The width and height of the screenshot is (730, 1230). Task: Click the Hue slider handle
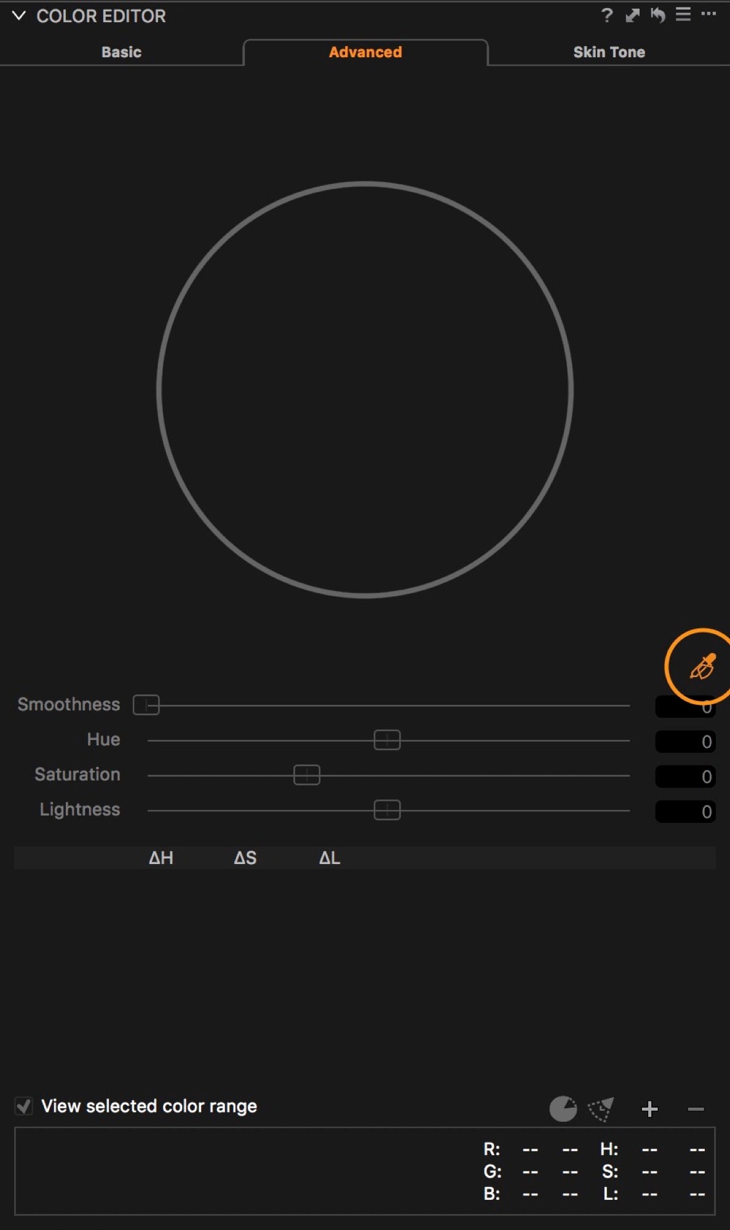pyautogui.click(x=387, y=740)
